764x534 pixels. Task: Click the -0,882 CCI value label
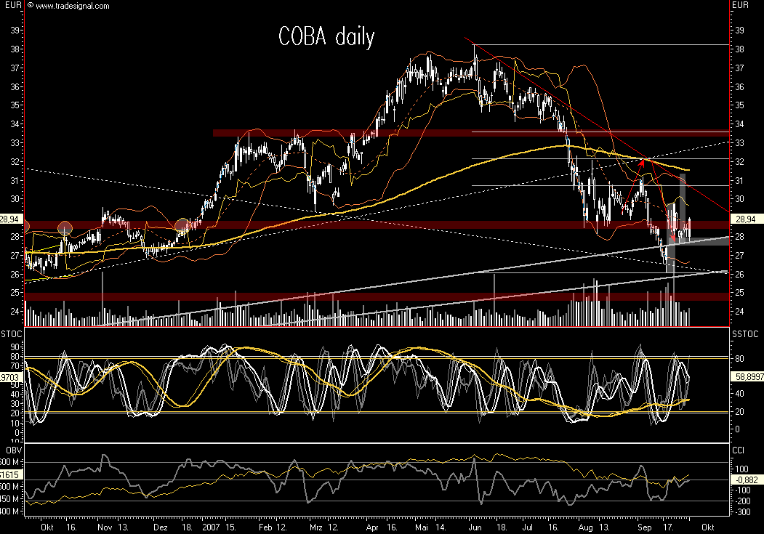point(747,480)
